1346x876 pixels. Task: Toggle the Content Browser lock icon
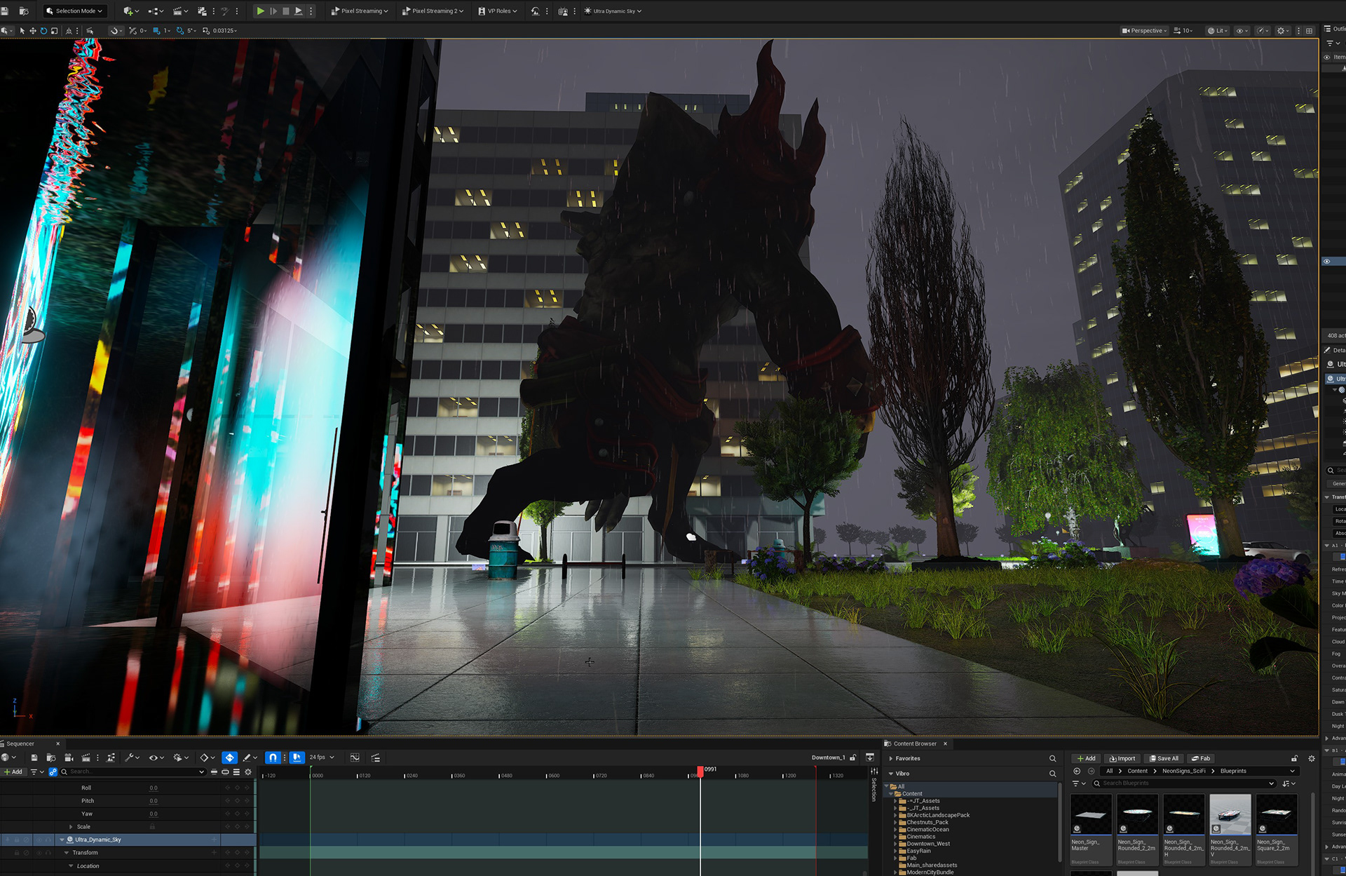[x=1294, y=758]
